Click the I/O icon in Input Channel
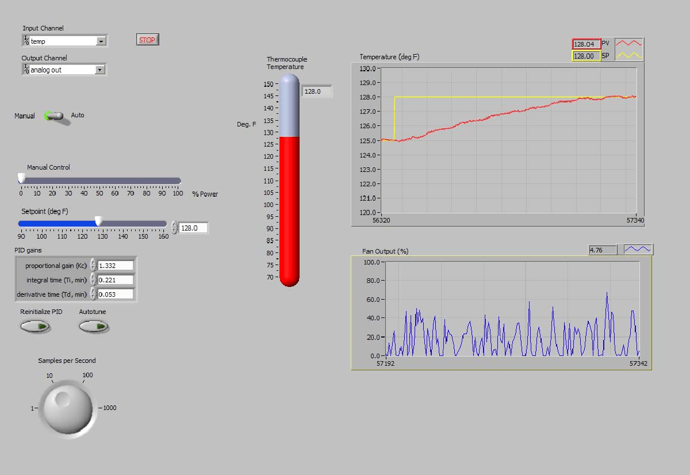This screenshot has height=475, width=690. point(26,41)
